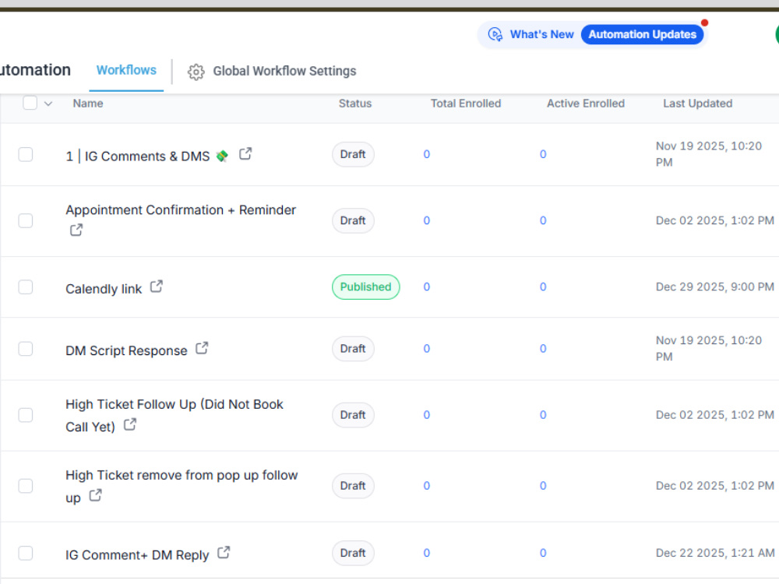Click Active Enrolled 0 for Appointment Confirmation + Reminder

coord(543,220)
